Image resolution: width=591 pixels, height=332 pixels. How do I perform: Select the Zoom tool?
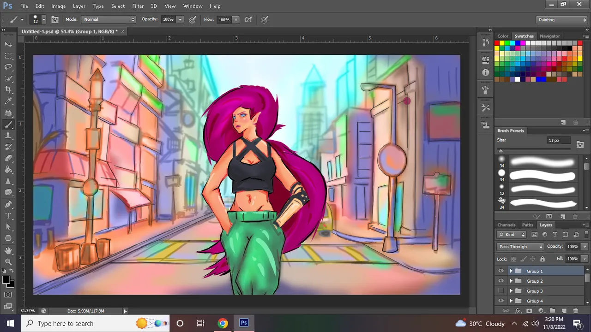[x=8, y=261]
